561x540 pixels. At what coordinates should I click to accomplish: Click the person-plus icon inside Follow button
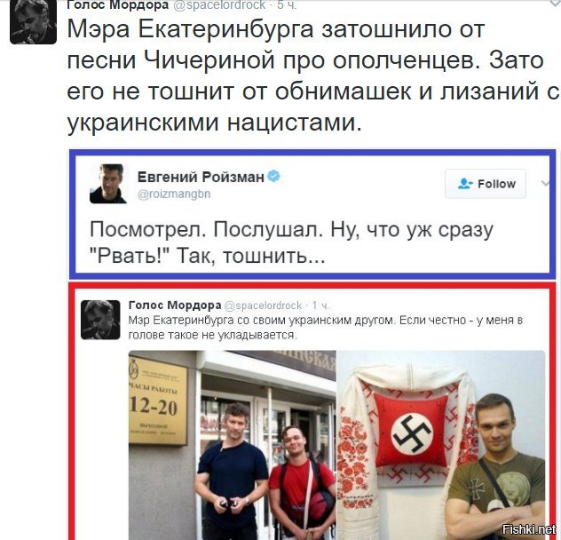[x=465, y=184]
